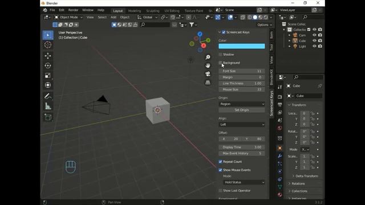The height and width of the screenshot is (205, 365).
Task: Click the pin icon beside Cube
Action: coord(320,86)
